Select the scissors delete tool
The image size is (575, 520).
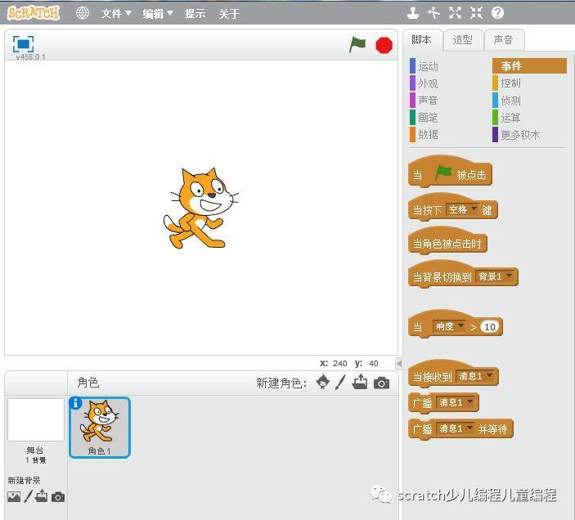pyautogui.click(x=433, y=13)
